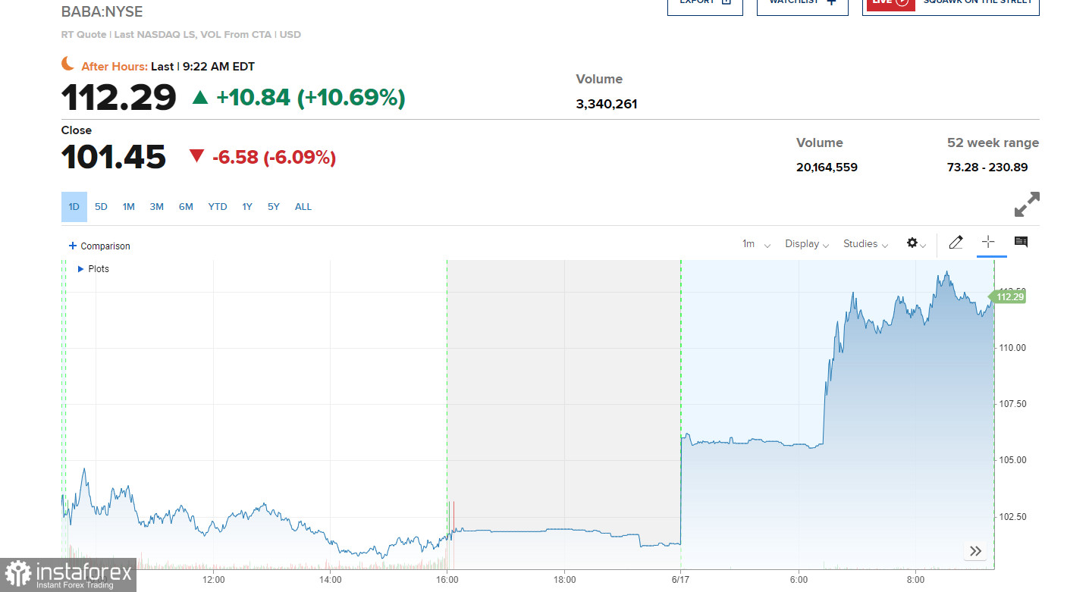Open the drawing pencil tool
Image resolution: width=1067 pixels, height=592 pixels.
tap(956, 243)
